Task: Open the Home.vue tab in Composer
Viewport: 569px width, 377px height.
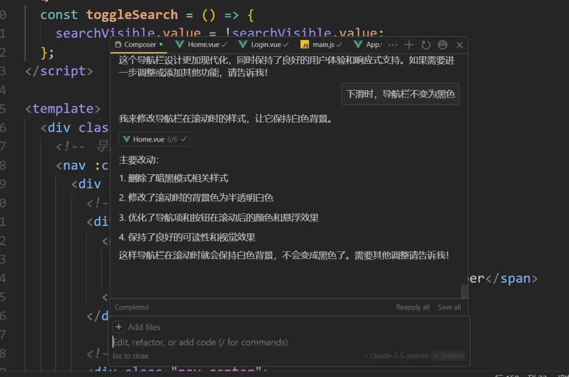Action: click(201, 45)
